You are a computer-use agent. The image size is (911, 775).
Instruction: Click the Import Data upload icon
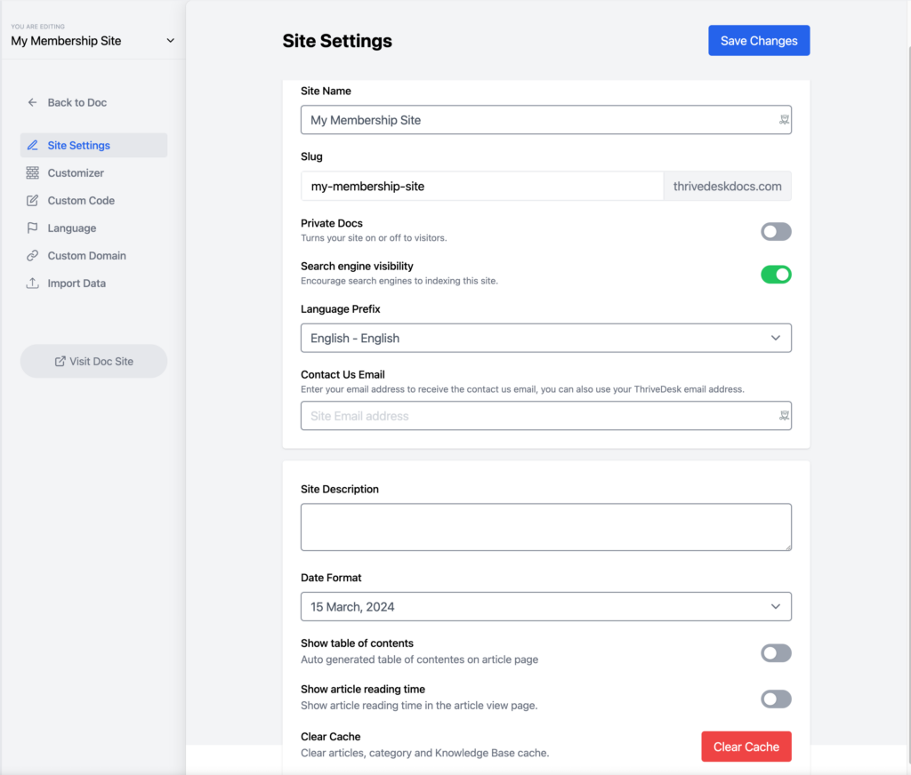coord(34,283)
